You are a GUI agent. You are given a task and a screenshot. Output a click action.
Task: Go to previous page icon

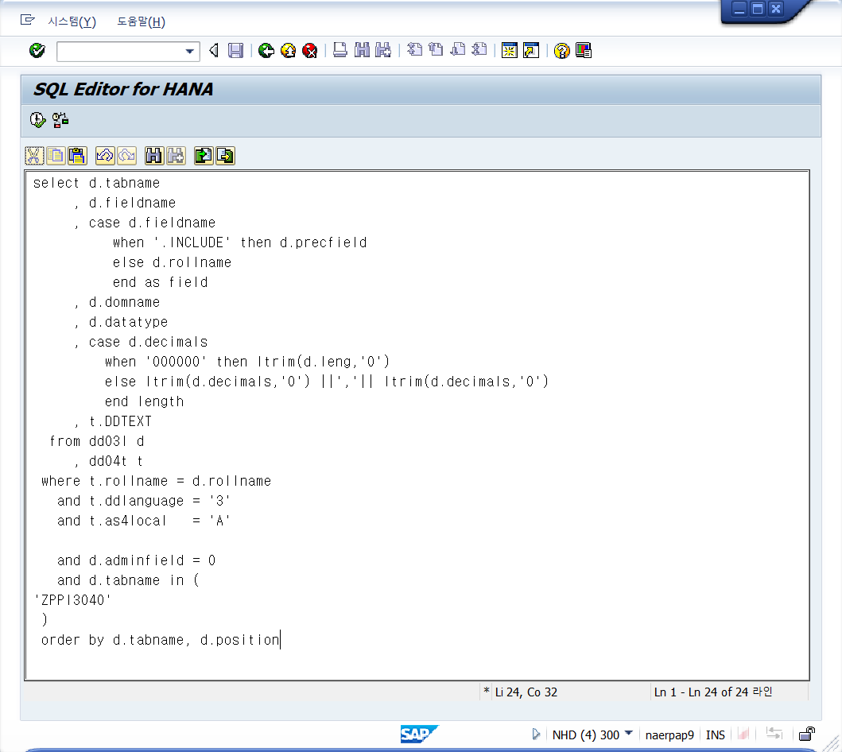[x=436, y=49]
